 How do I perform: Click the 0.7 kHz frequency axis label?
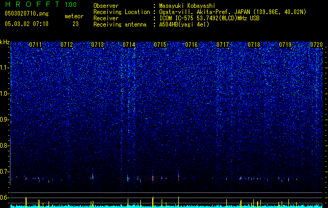4,172
